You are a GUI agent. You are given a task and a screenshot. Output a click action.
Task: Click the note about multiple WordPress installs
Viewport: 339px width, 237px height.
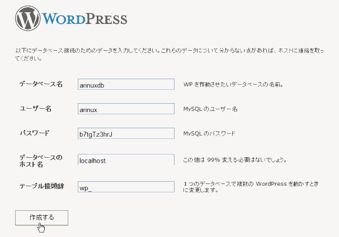[251, 187]
